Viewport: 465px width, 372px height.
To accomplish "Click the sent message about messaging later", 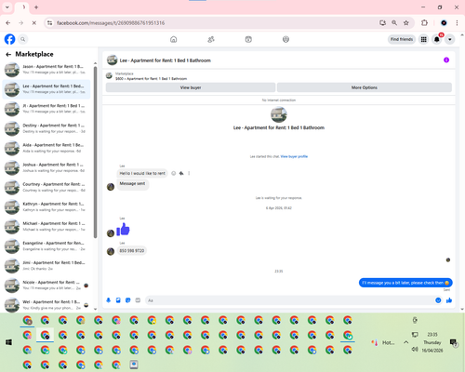I will coord(405,283).
